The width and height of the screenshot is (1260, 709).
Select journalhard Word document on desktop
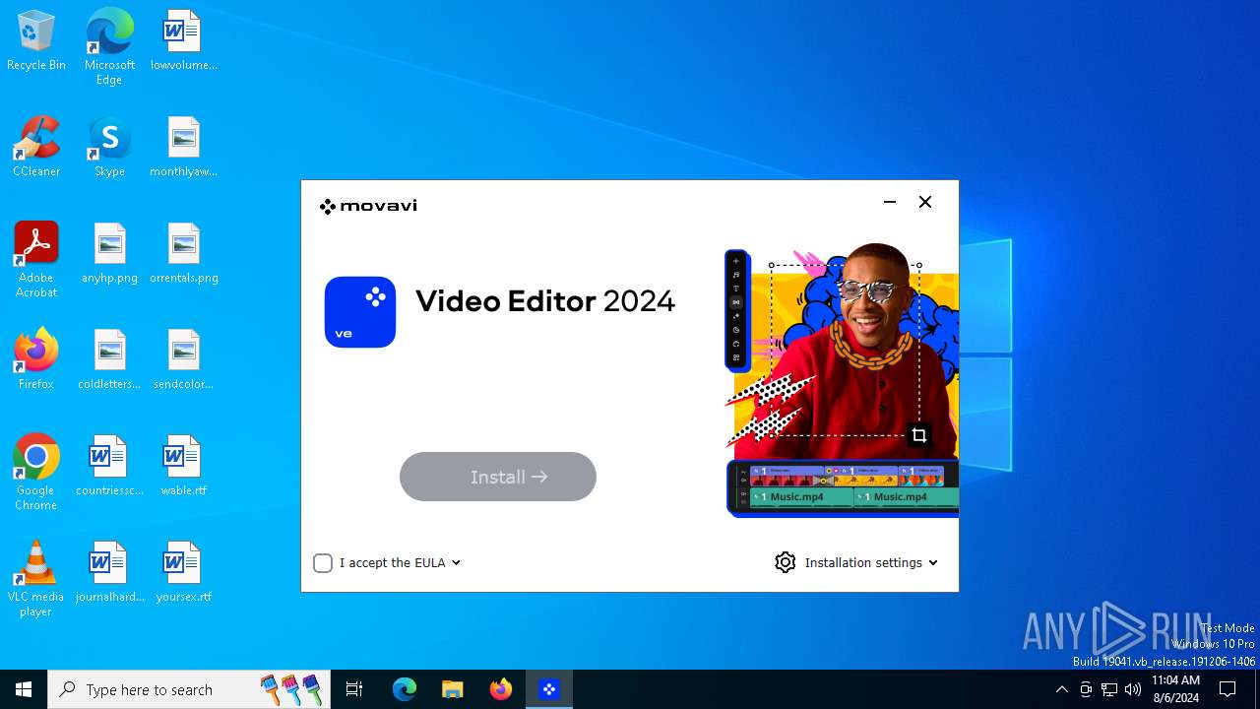coord(109,573)
